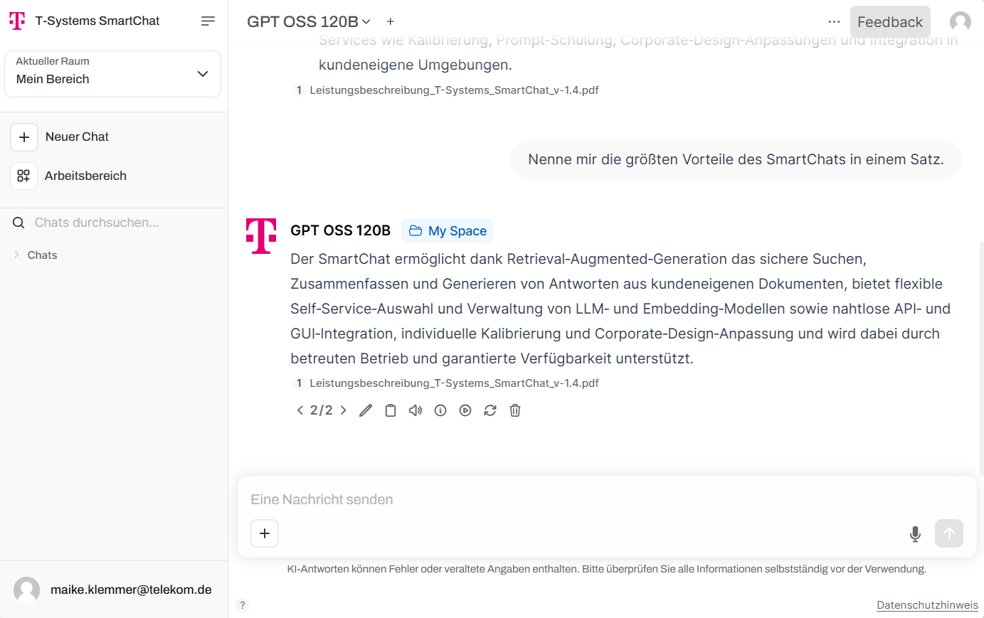984x618 pixels.
Task: Open the My Space tag
Action: point(448,231)
